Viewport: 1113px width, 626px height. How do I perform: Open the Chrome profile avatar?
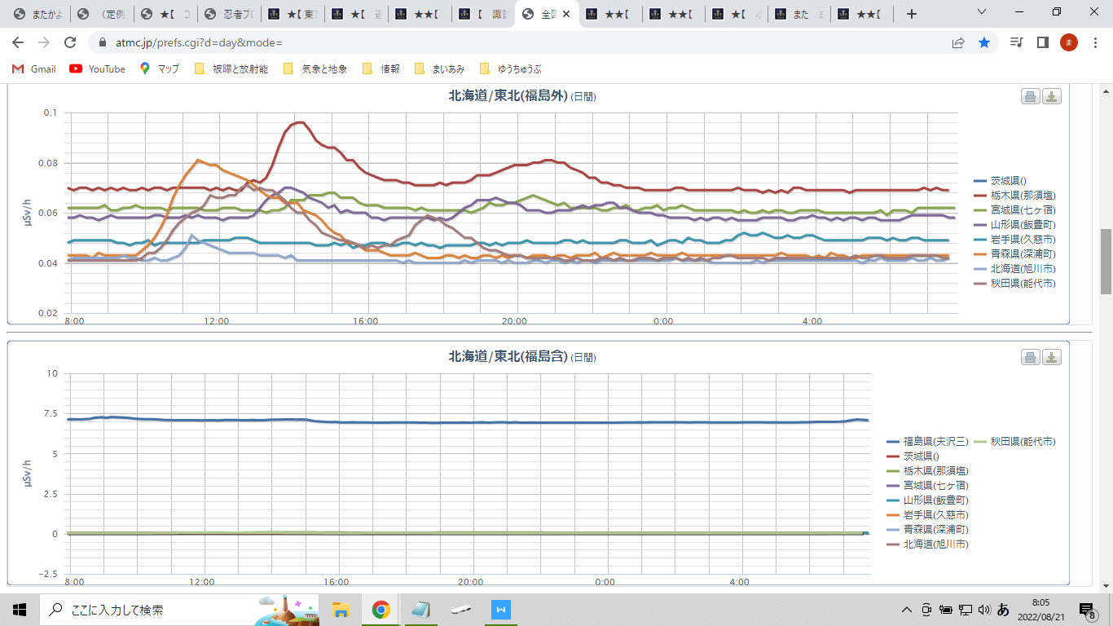(1068, 42)
